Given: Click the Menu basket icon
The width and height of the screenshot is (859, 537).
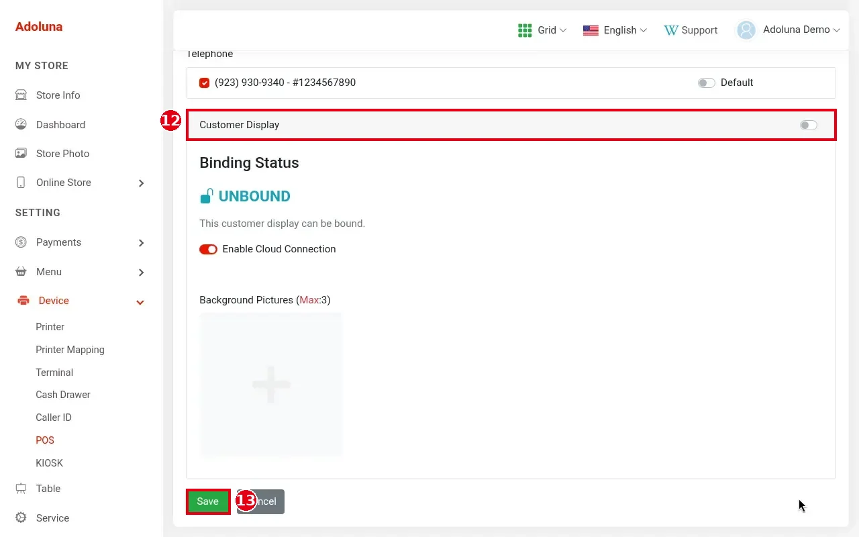Looking at the screenshot, I should [x=21, y=272].
